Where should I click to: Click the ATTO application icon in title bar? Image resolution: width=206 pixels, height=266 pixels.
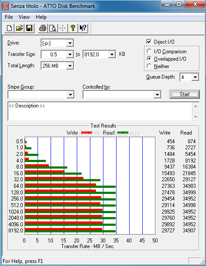point(5,6)
